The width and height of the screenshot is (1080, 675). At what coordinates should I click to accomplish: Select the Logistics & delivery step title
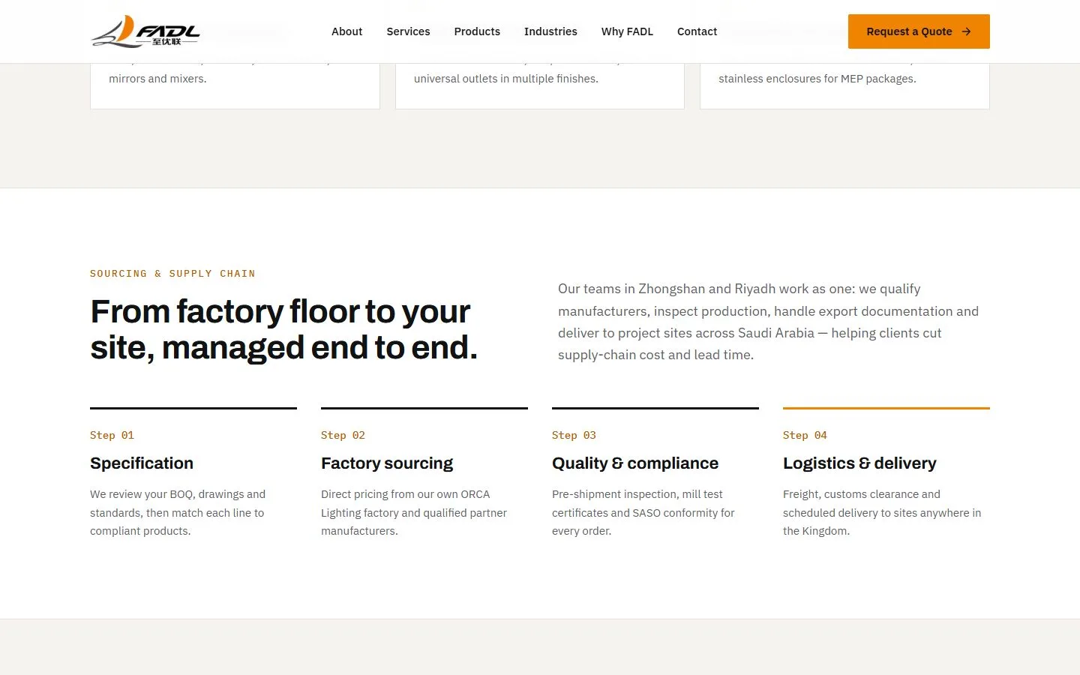coord(859,463)
